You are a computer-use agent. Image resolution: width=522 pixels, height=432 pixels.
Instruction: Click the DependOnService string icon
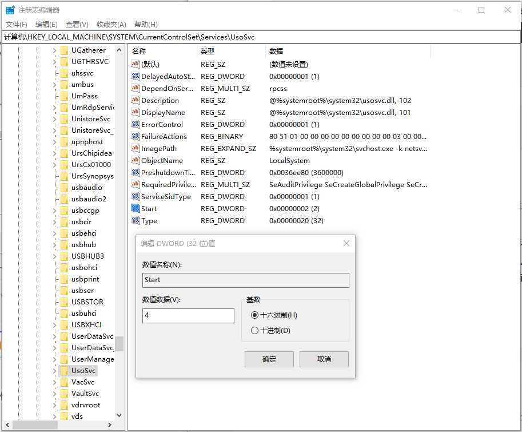[135, 88]
